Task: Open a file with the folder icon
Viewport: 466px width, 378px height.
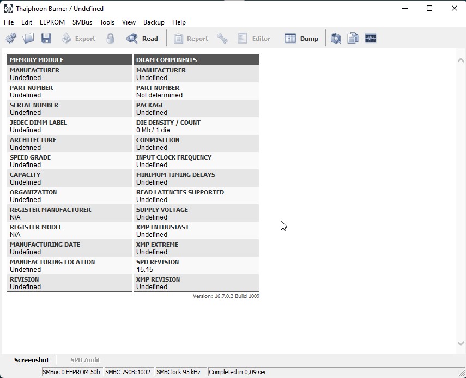Action: click(x=28, y=38)
